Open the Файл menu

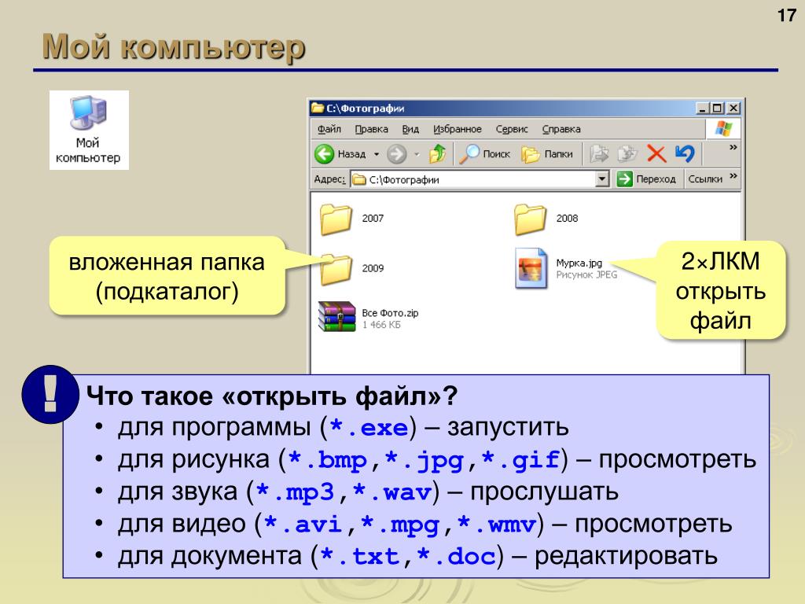[329, 129]
